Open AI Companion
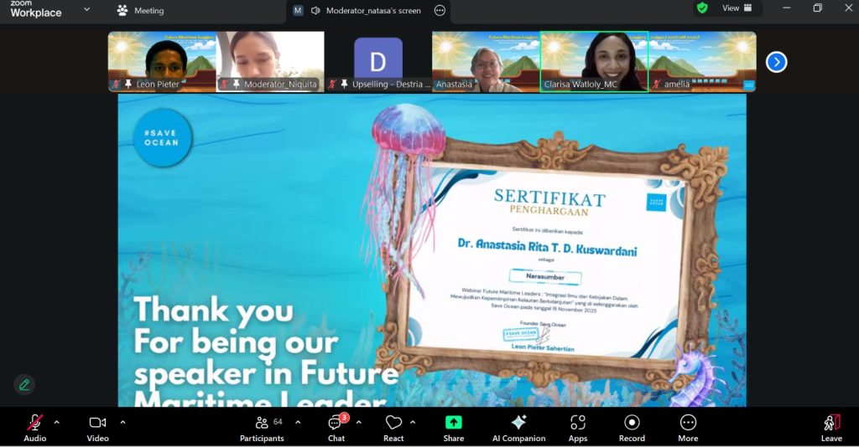This screenshot has width=859, height=447. pos(518,428)
